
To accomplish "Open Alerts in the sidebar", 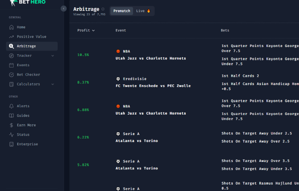I will click(x=32, y=106).
